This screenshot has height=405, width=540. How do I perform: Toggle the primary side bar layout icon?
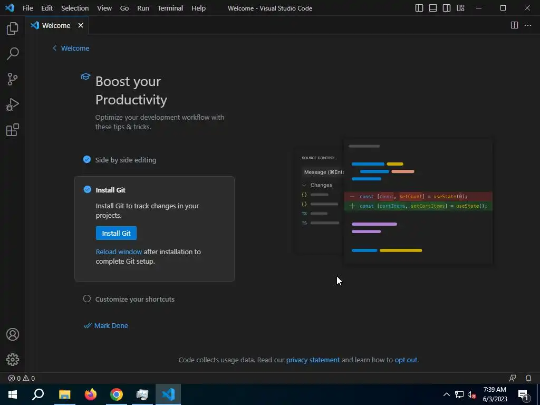(419, 8)
